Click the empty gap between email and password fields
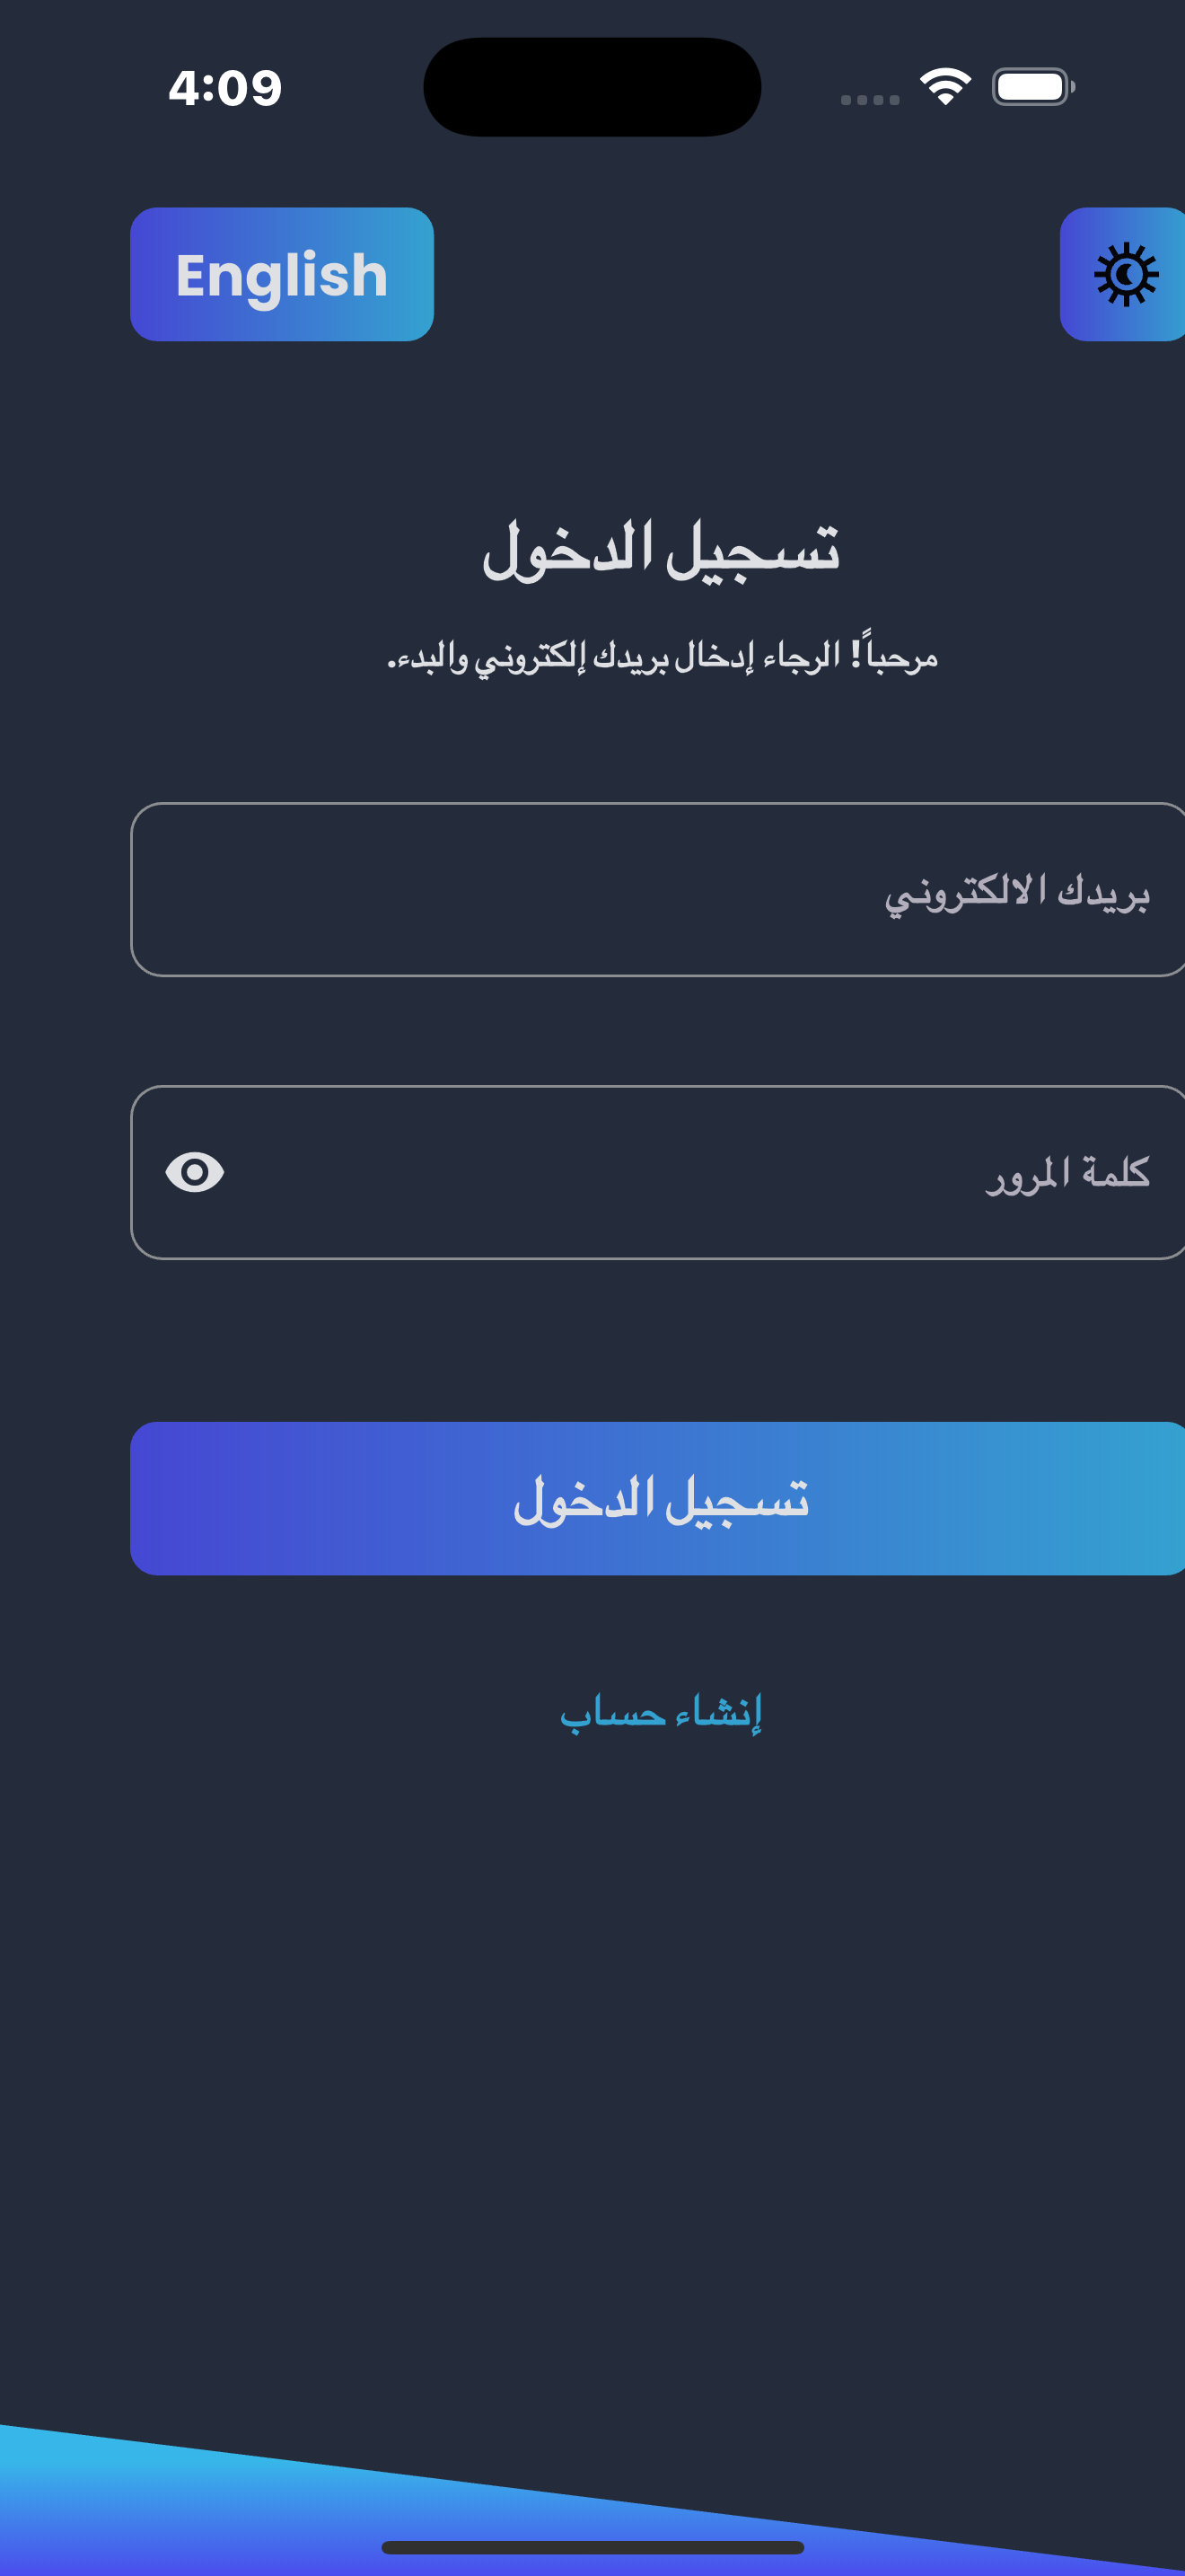Image resolution: width=1185 pixels, height=2576 pixels. pyautogui.click(x=657, y=1030)
